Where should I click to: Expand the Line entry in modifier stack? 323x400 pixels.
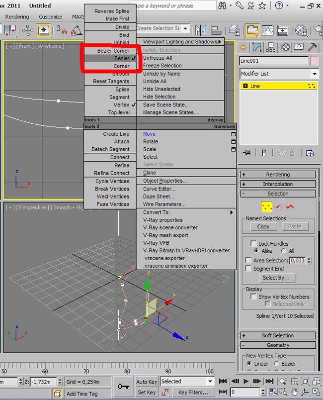(x=245, y=86)
